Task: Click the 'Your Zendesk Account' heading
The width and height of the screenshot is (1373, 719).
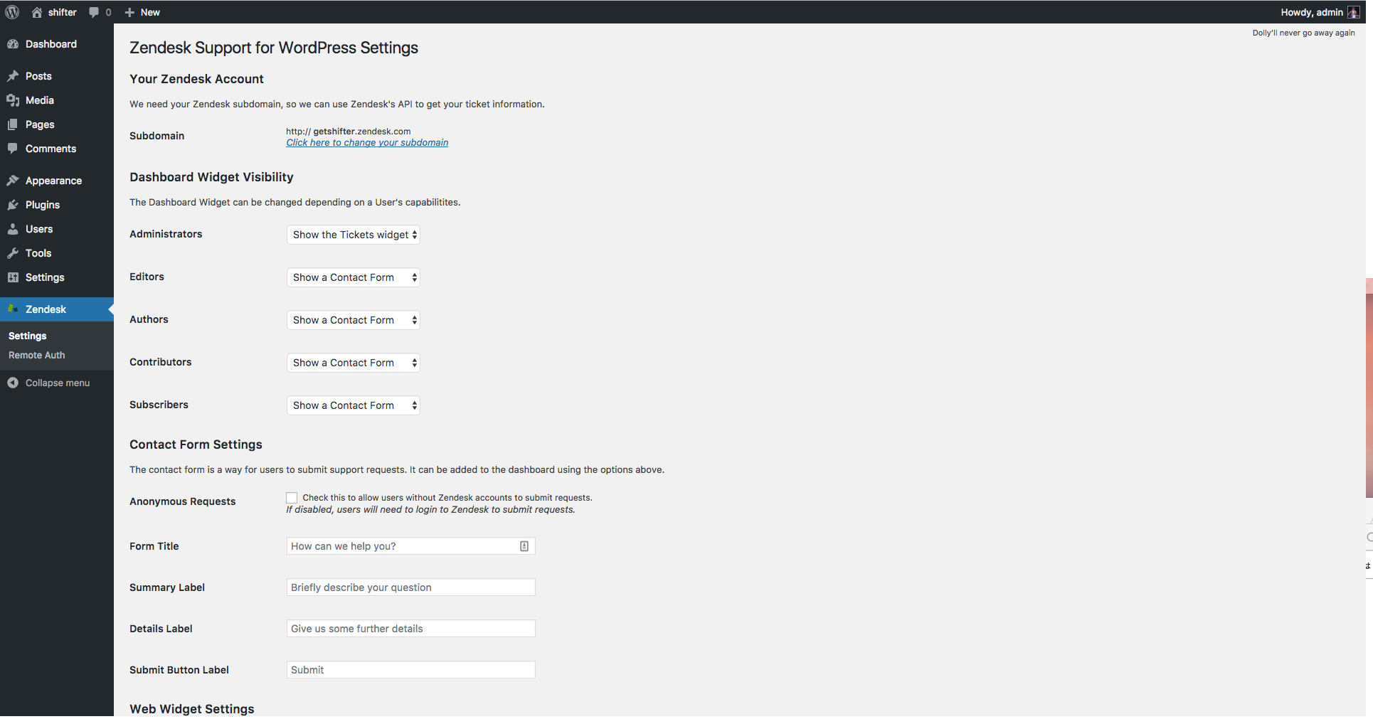Action: tap(196, 79)
